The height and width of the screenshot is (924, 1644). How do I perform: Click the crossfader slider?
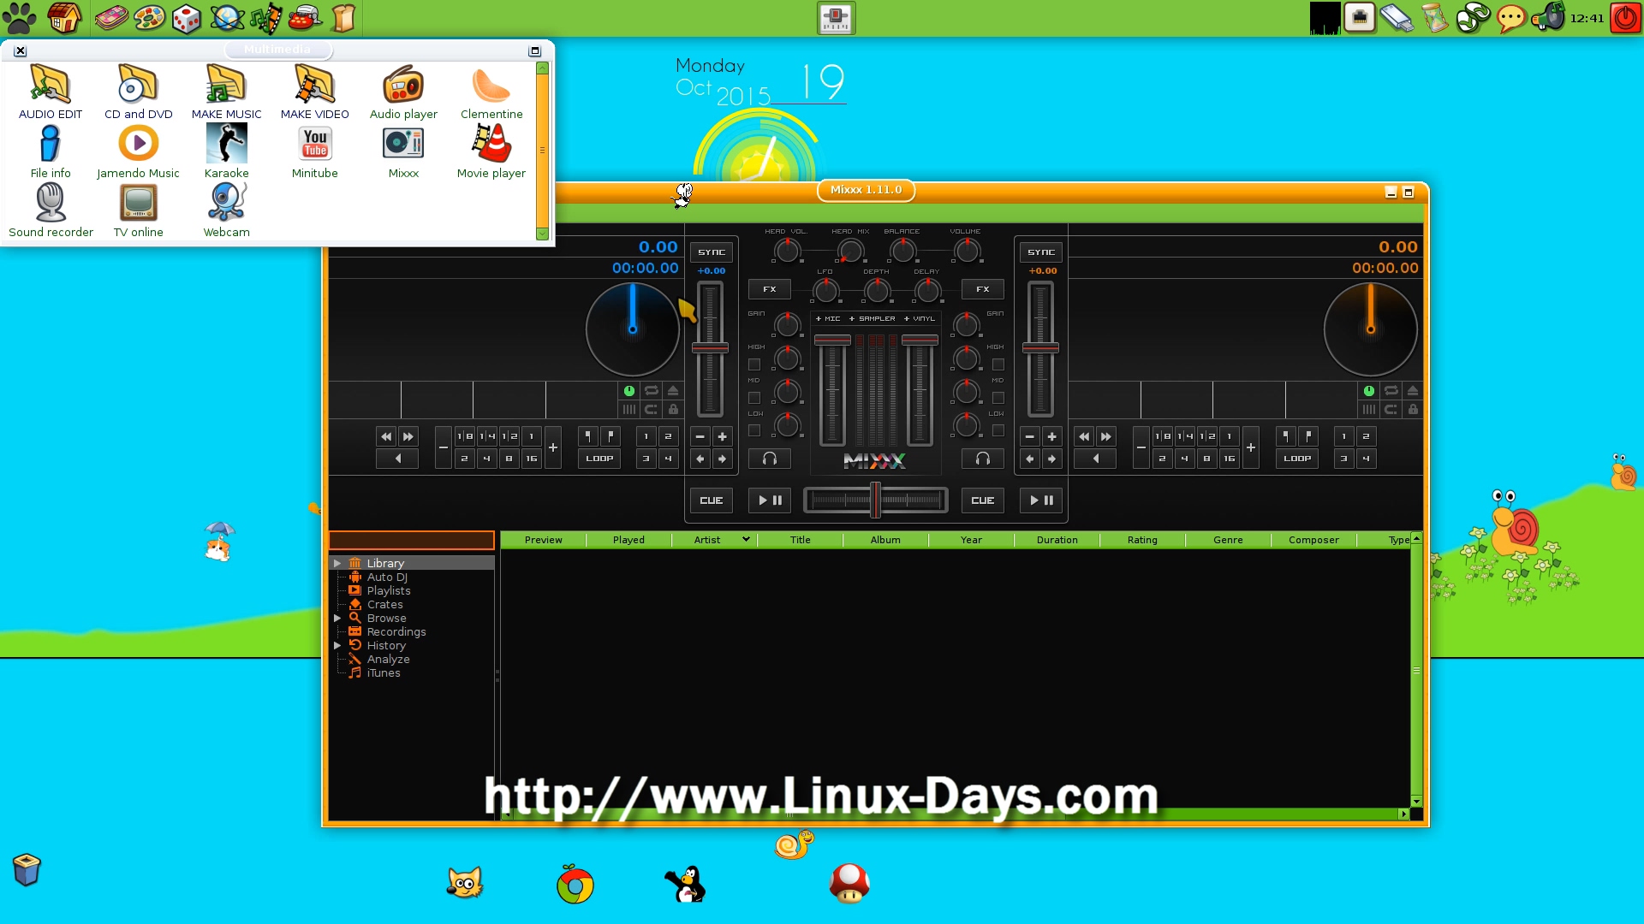pos(875,500)
